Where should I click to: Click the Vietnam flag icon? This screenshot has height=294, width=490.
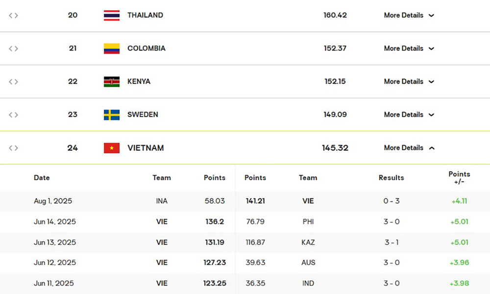[112, 148]
